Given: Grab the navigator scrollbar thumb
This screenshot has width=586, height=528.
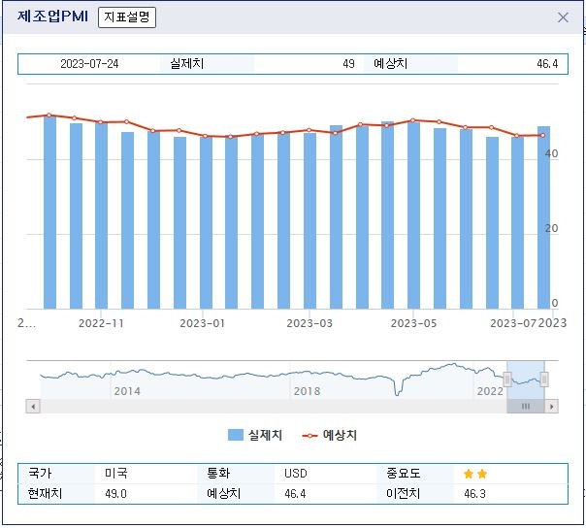Looking at the screenshot, I should point(526,406).
